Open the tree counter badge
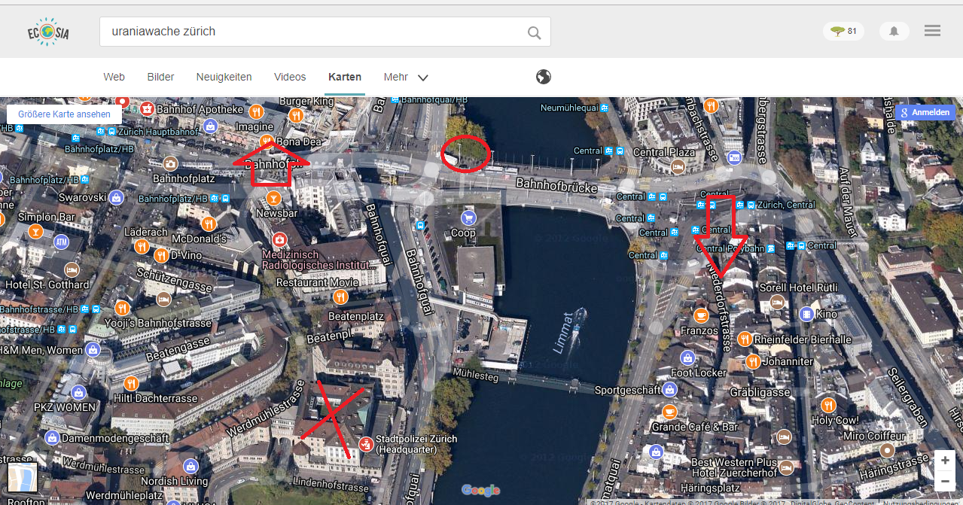 843,31
